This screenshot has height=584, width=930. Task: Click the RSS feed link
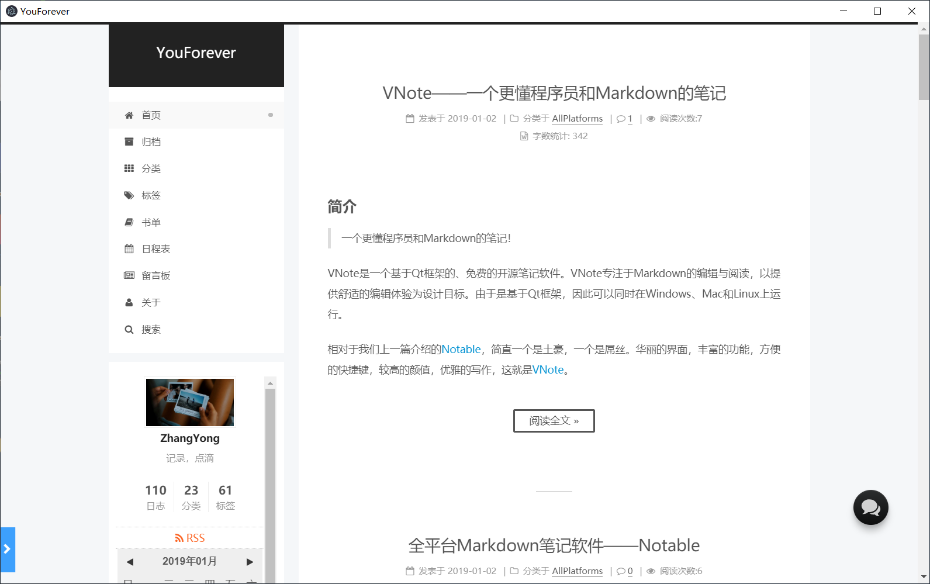[190, 538]
